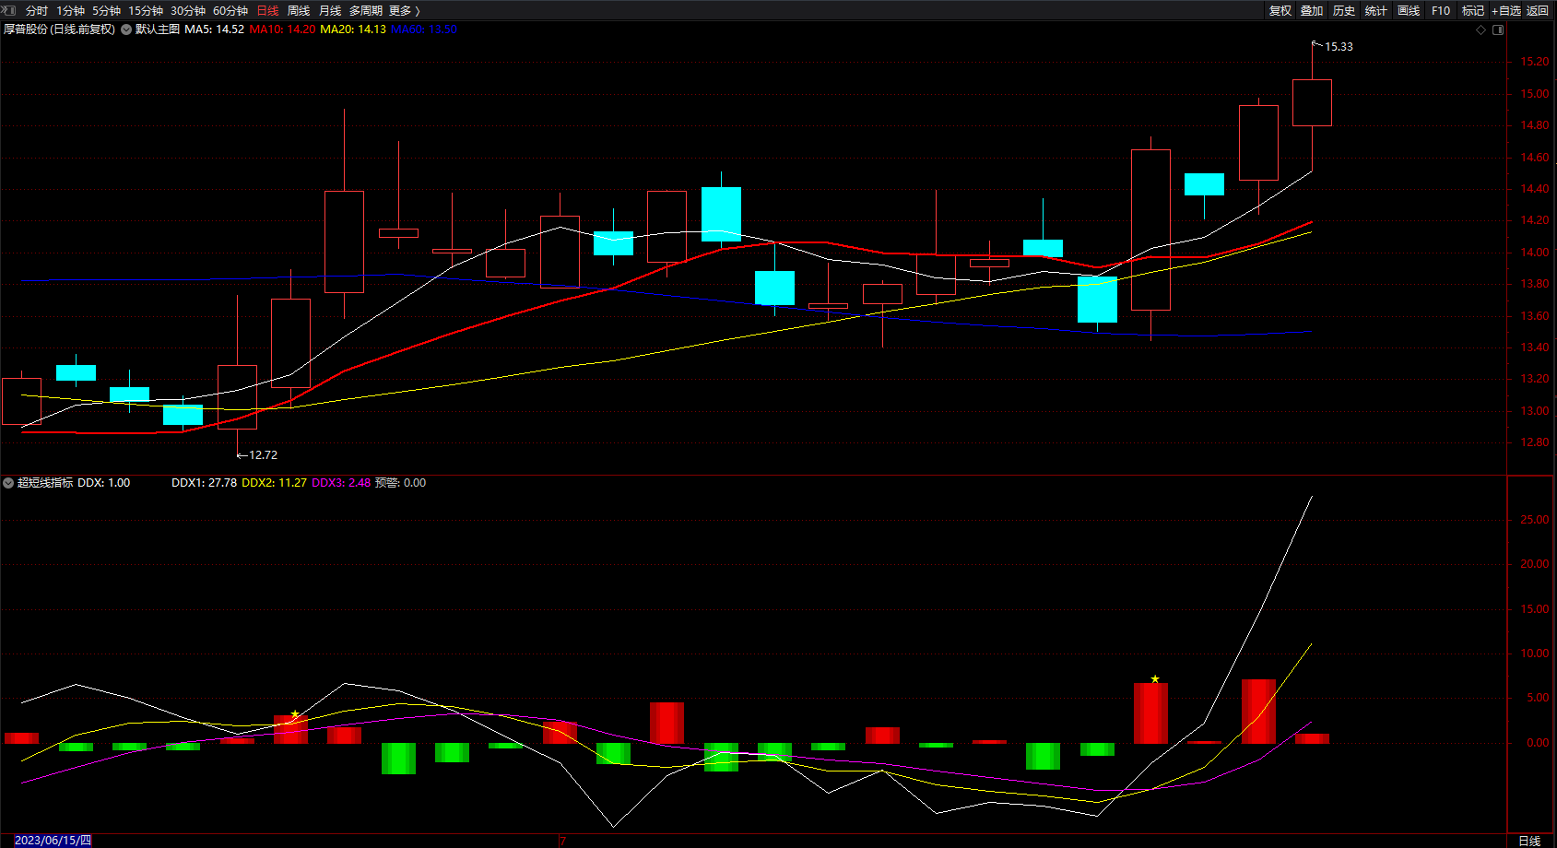Open the 统计 statistics button

tap(1376, 11)
